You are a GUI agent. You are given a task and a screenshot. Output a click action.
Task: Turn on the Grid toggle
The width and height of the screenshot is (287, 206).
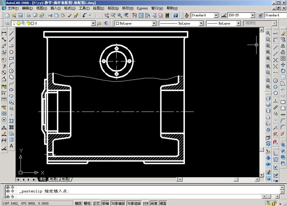(x=87, y=203)
